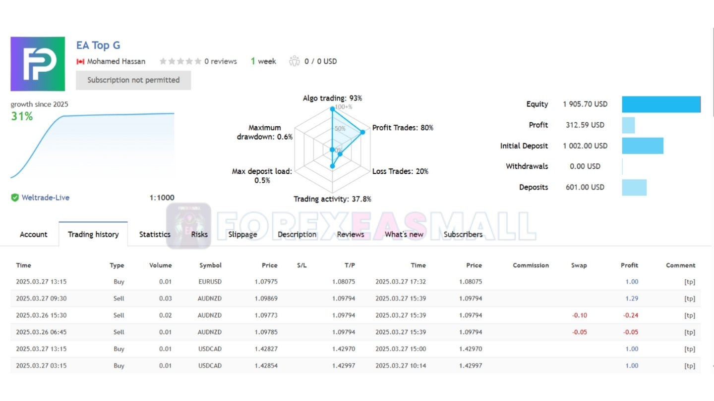Click the Symbol column header
This screenshot has height=401, width=714.
point(211,265)
